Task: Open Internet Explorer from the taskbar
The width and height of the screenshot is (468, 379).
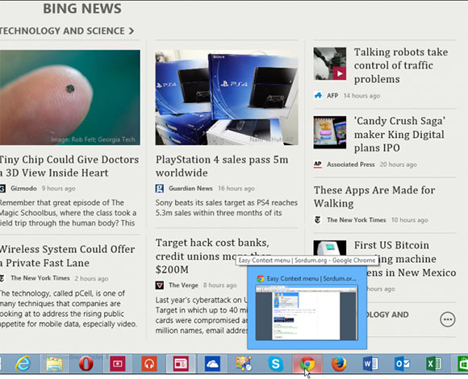Action: [x=23, y=364]
